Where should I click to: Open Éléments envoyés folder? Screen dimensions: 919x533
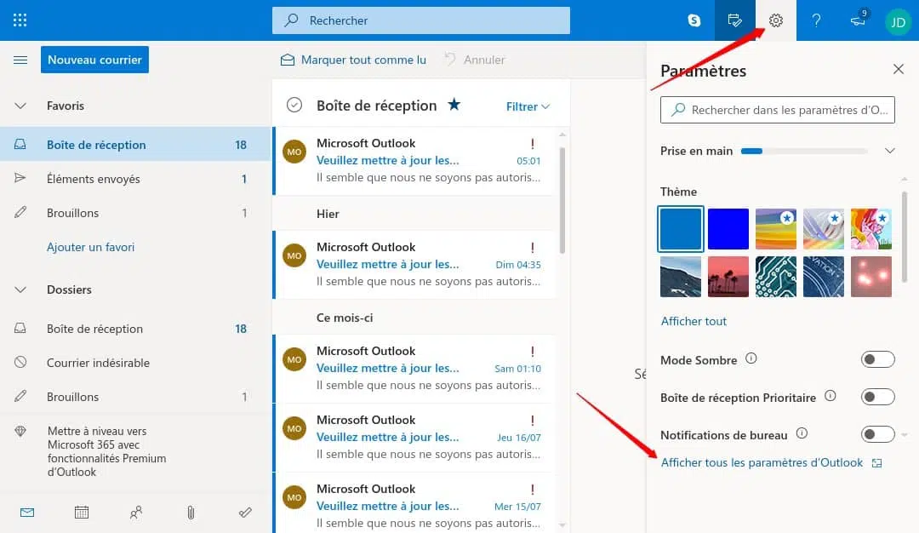(94, 179)
